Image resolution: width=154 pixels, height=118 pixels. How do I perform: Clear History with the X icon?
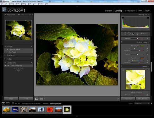32,59
